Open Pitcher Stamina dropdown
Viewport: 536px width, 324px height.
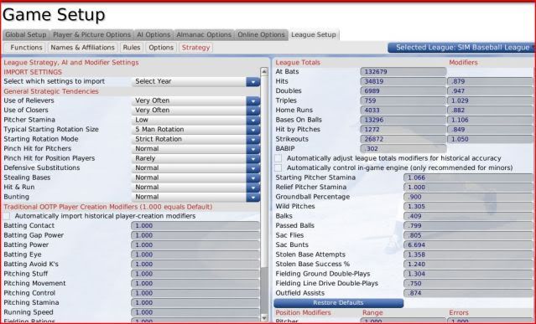[x=196, y=120]
